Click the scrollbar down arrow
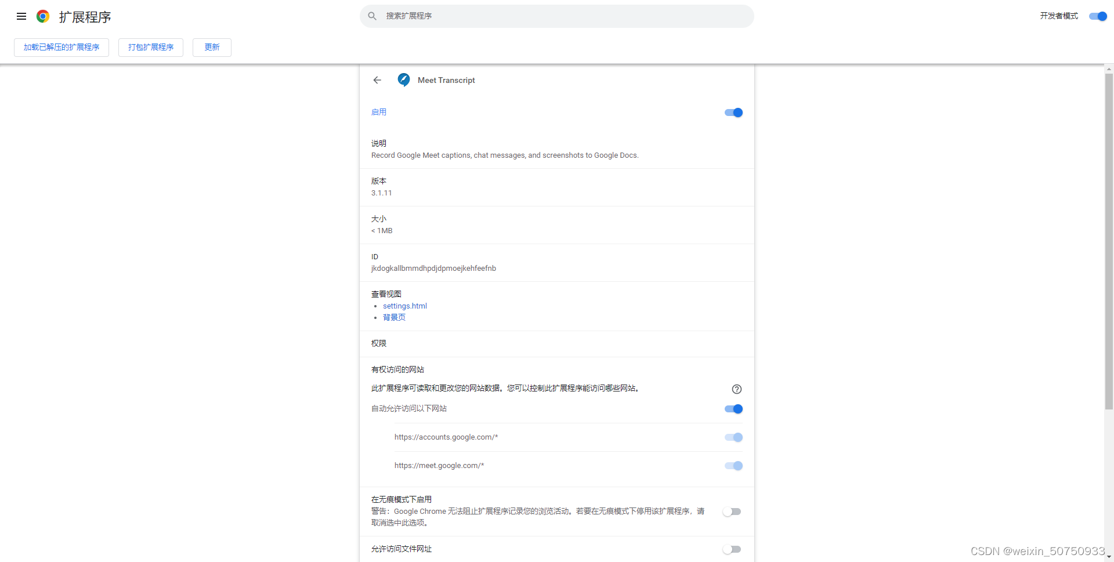The height and width of the screenshot is (562, 1114). coord(1109,557)
